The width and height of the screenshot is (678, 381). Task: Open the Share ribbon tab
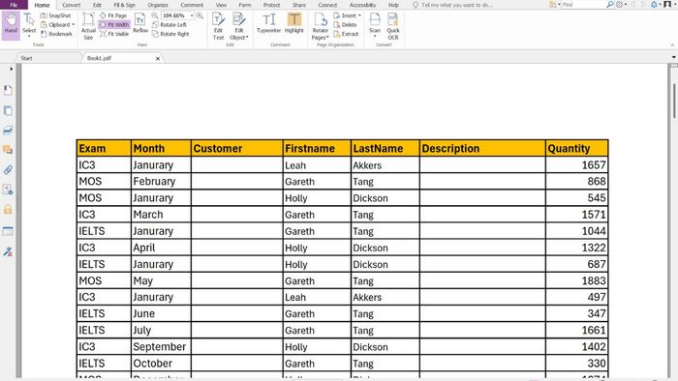point(298,5)
